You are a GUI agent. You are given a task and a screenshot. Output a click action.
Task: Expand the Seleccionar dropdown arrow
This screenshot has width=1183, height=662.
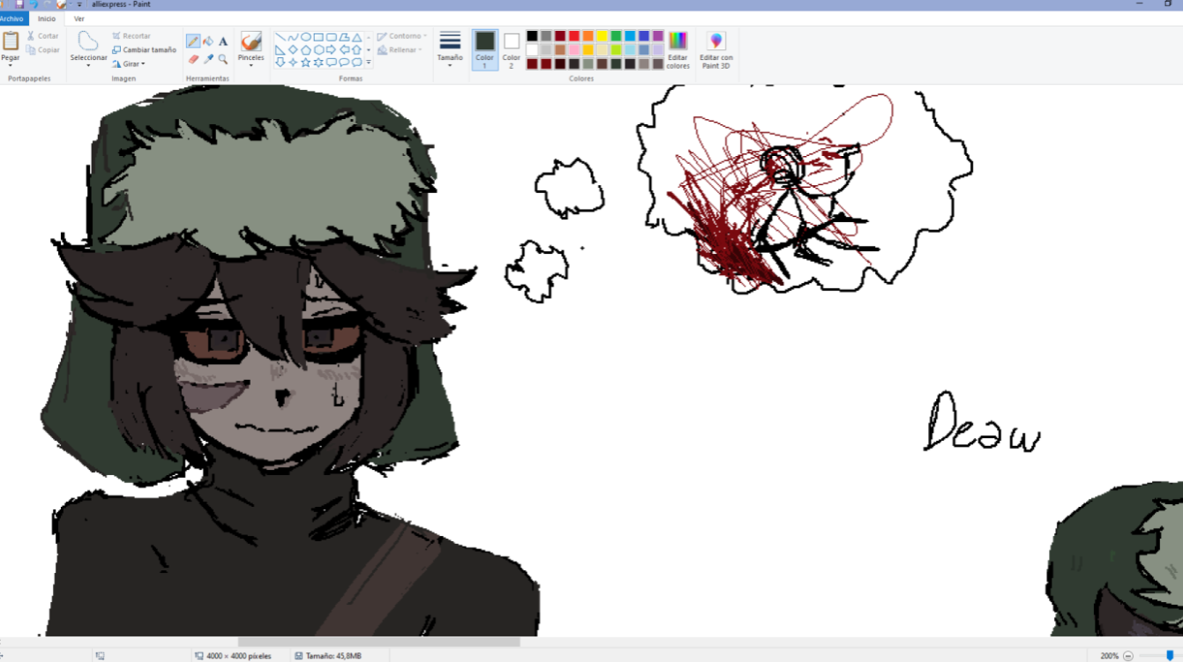(x=88, y=65)
